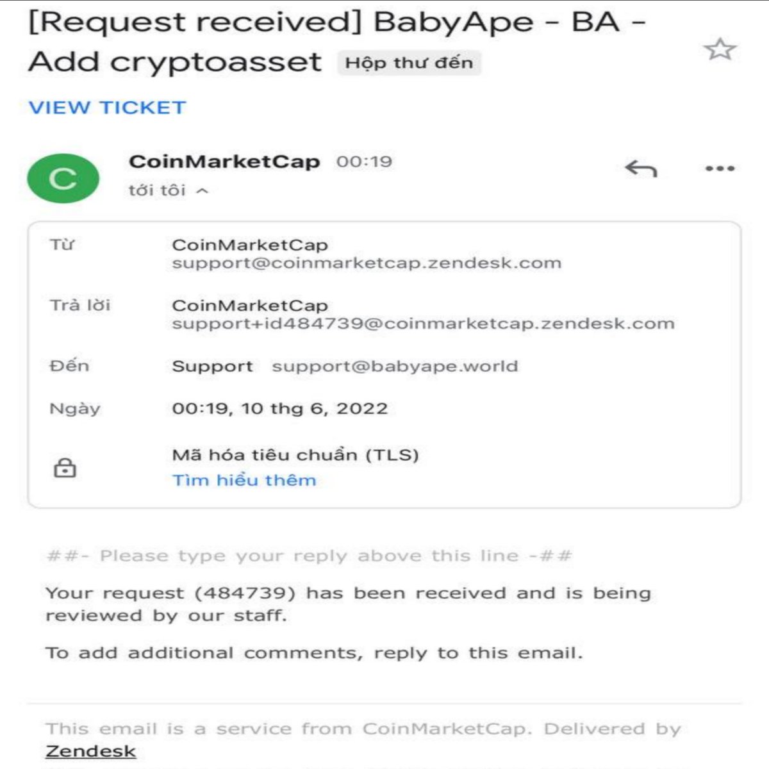Open the Tìm hiểu thêm link
Image resolution: width=769 pixels, height=769 pixels.
(x=244, y=480)
